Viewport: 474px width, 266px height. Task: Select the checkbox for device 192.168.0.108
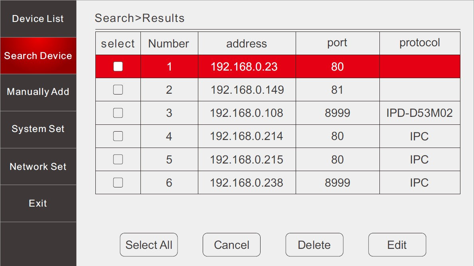(118, 113)
